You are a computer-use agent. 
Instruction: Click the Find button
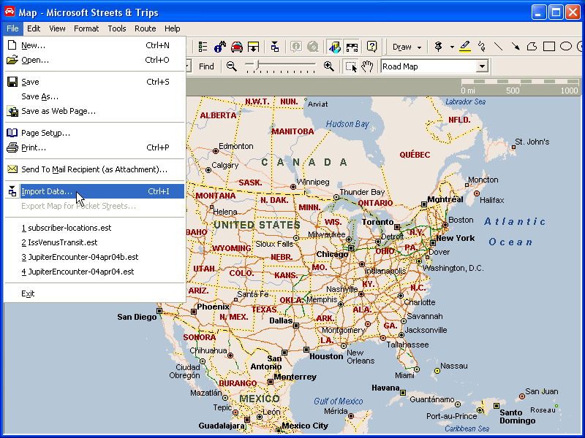206,66
